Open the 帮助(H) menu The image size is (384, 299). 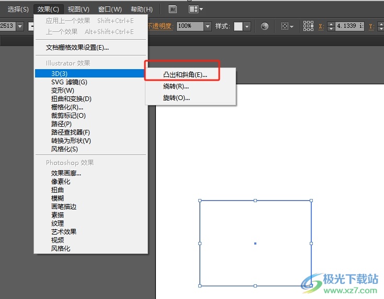(x=142, y=9)
